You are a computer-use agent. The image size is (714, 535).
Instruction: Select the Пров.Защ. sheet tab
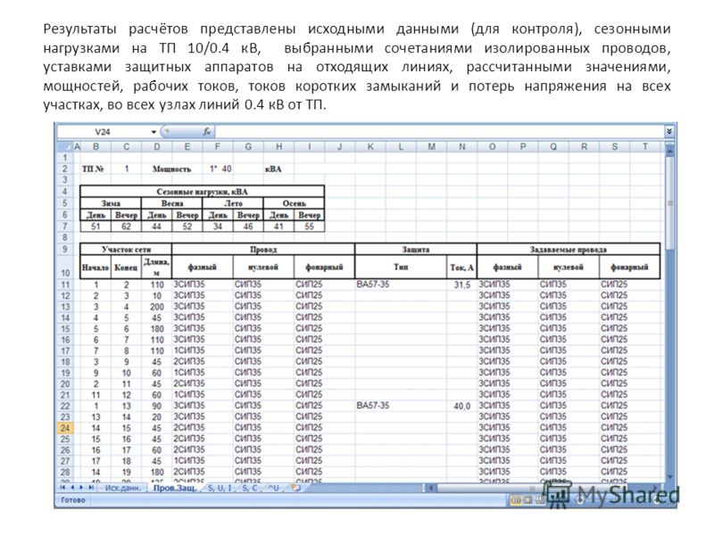[175, 488]
